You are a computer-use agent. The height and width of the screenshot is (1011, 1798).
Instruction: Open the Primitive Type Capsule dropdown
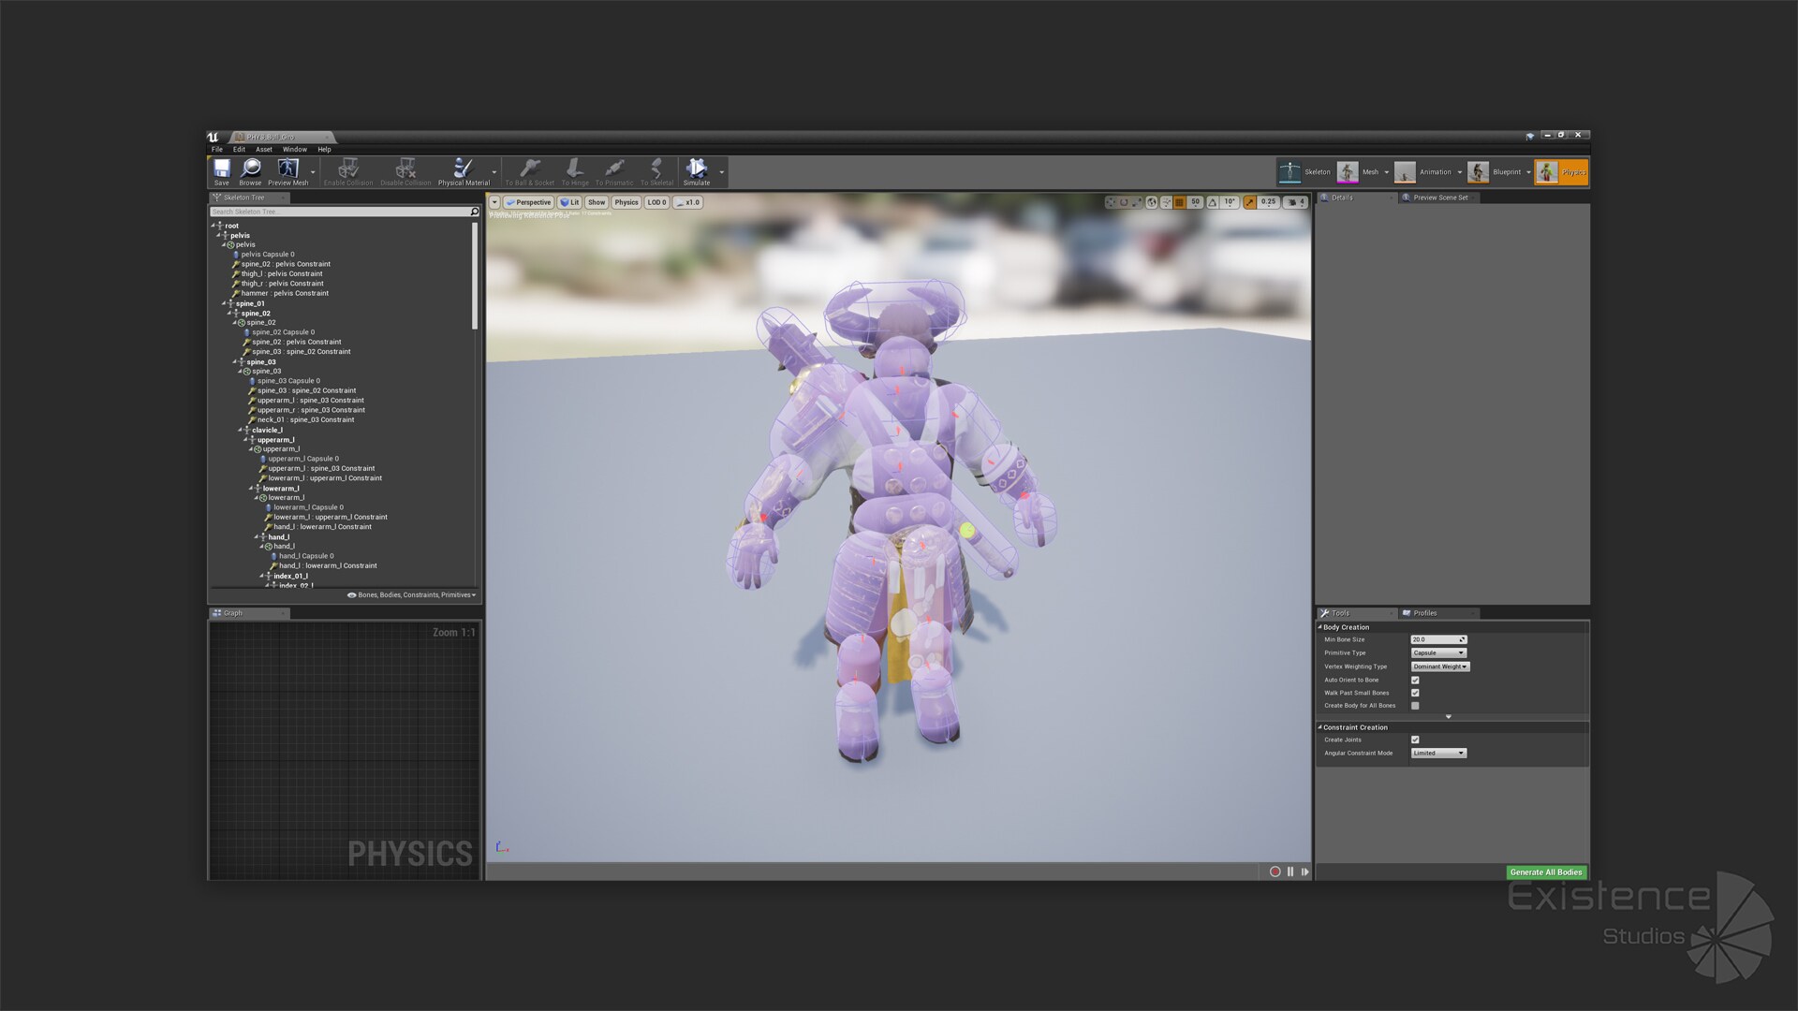(x=1438, y=653)
